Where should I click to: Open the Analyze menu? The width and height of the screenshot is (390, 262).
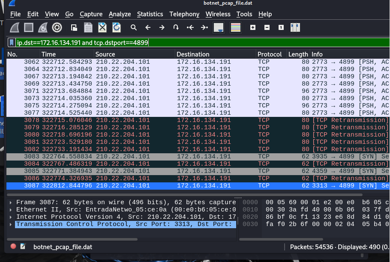(120, 14)
